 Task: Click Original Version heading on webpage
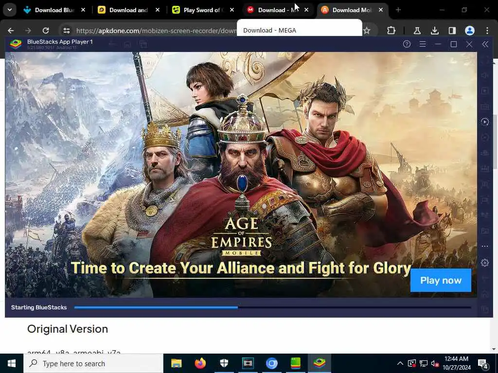68,329
